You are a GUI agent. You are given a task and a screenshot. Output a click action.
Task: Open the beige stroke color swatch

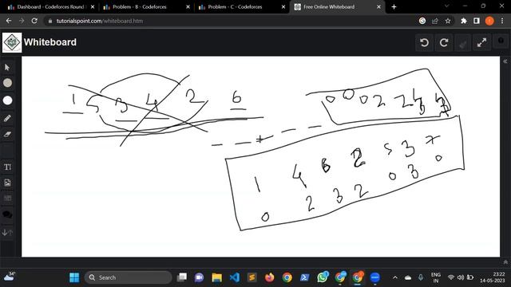click(x=7, y=83)
